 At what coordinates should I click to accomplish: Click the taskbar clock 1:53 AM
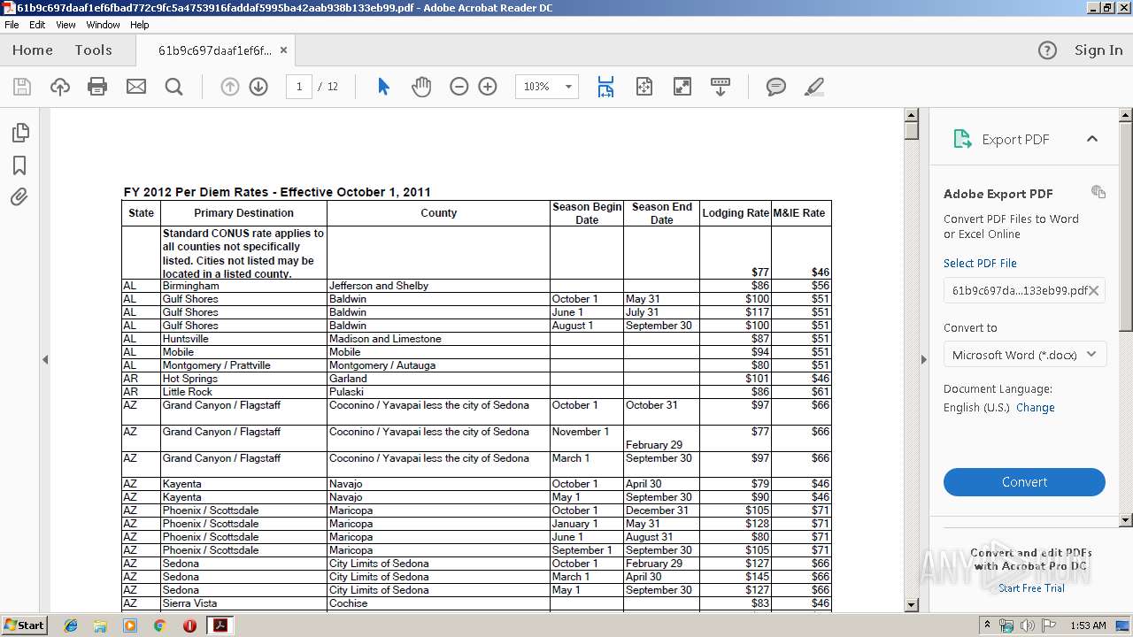click(1088, 625)
